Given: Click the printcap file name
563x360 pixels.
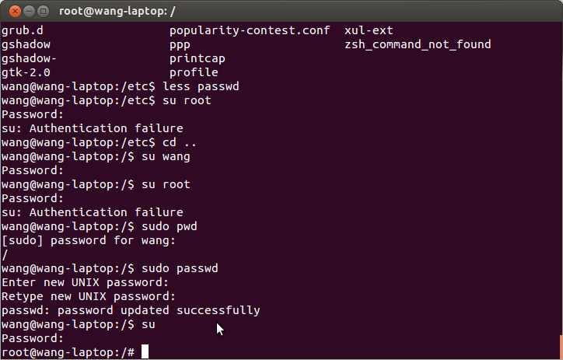Looking at the screenshot, I should point(197,58).
